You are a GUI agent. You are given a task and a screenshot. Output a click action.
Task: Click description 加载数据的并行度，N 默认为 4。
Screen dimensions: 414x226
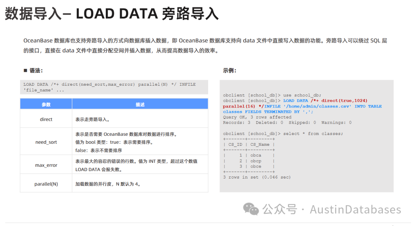coord(108,184)
